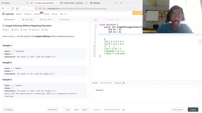Close the WhatsApp browser tab
The width and height of the screenshot is (202, 113).
click(116, 3)
